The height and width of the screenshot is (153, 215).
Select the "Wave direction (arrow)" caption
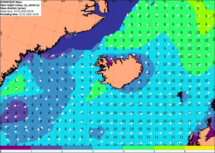click(x=13, y=8)
